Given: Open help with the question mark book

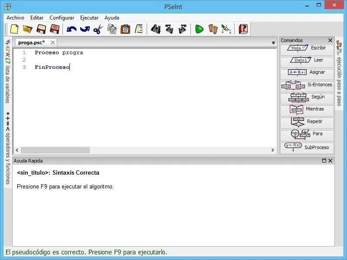Looking at the screenshot, I should [243, 29].
